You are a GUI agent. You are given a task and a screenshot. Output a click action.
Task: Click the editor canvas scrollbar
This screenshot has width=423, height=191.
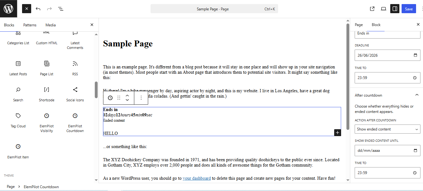coord(348,77)
